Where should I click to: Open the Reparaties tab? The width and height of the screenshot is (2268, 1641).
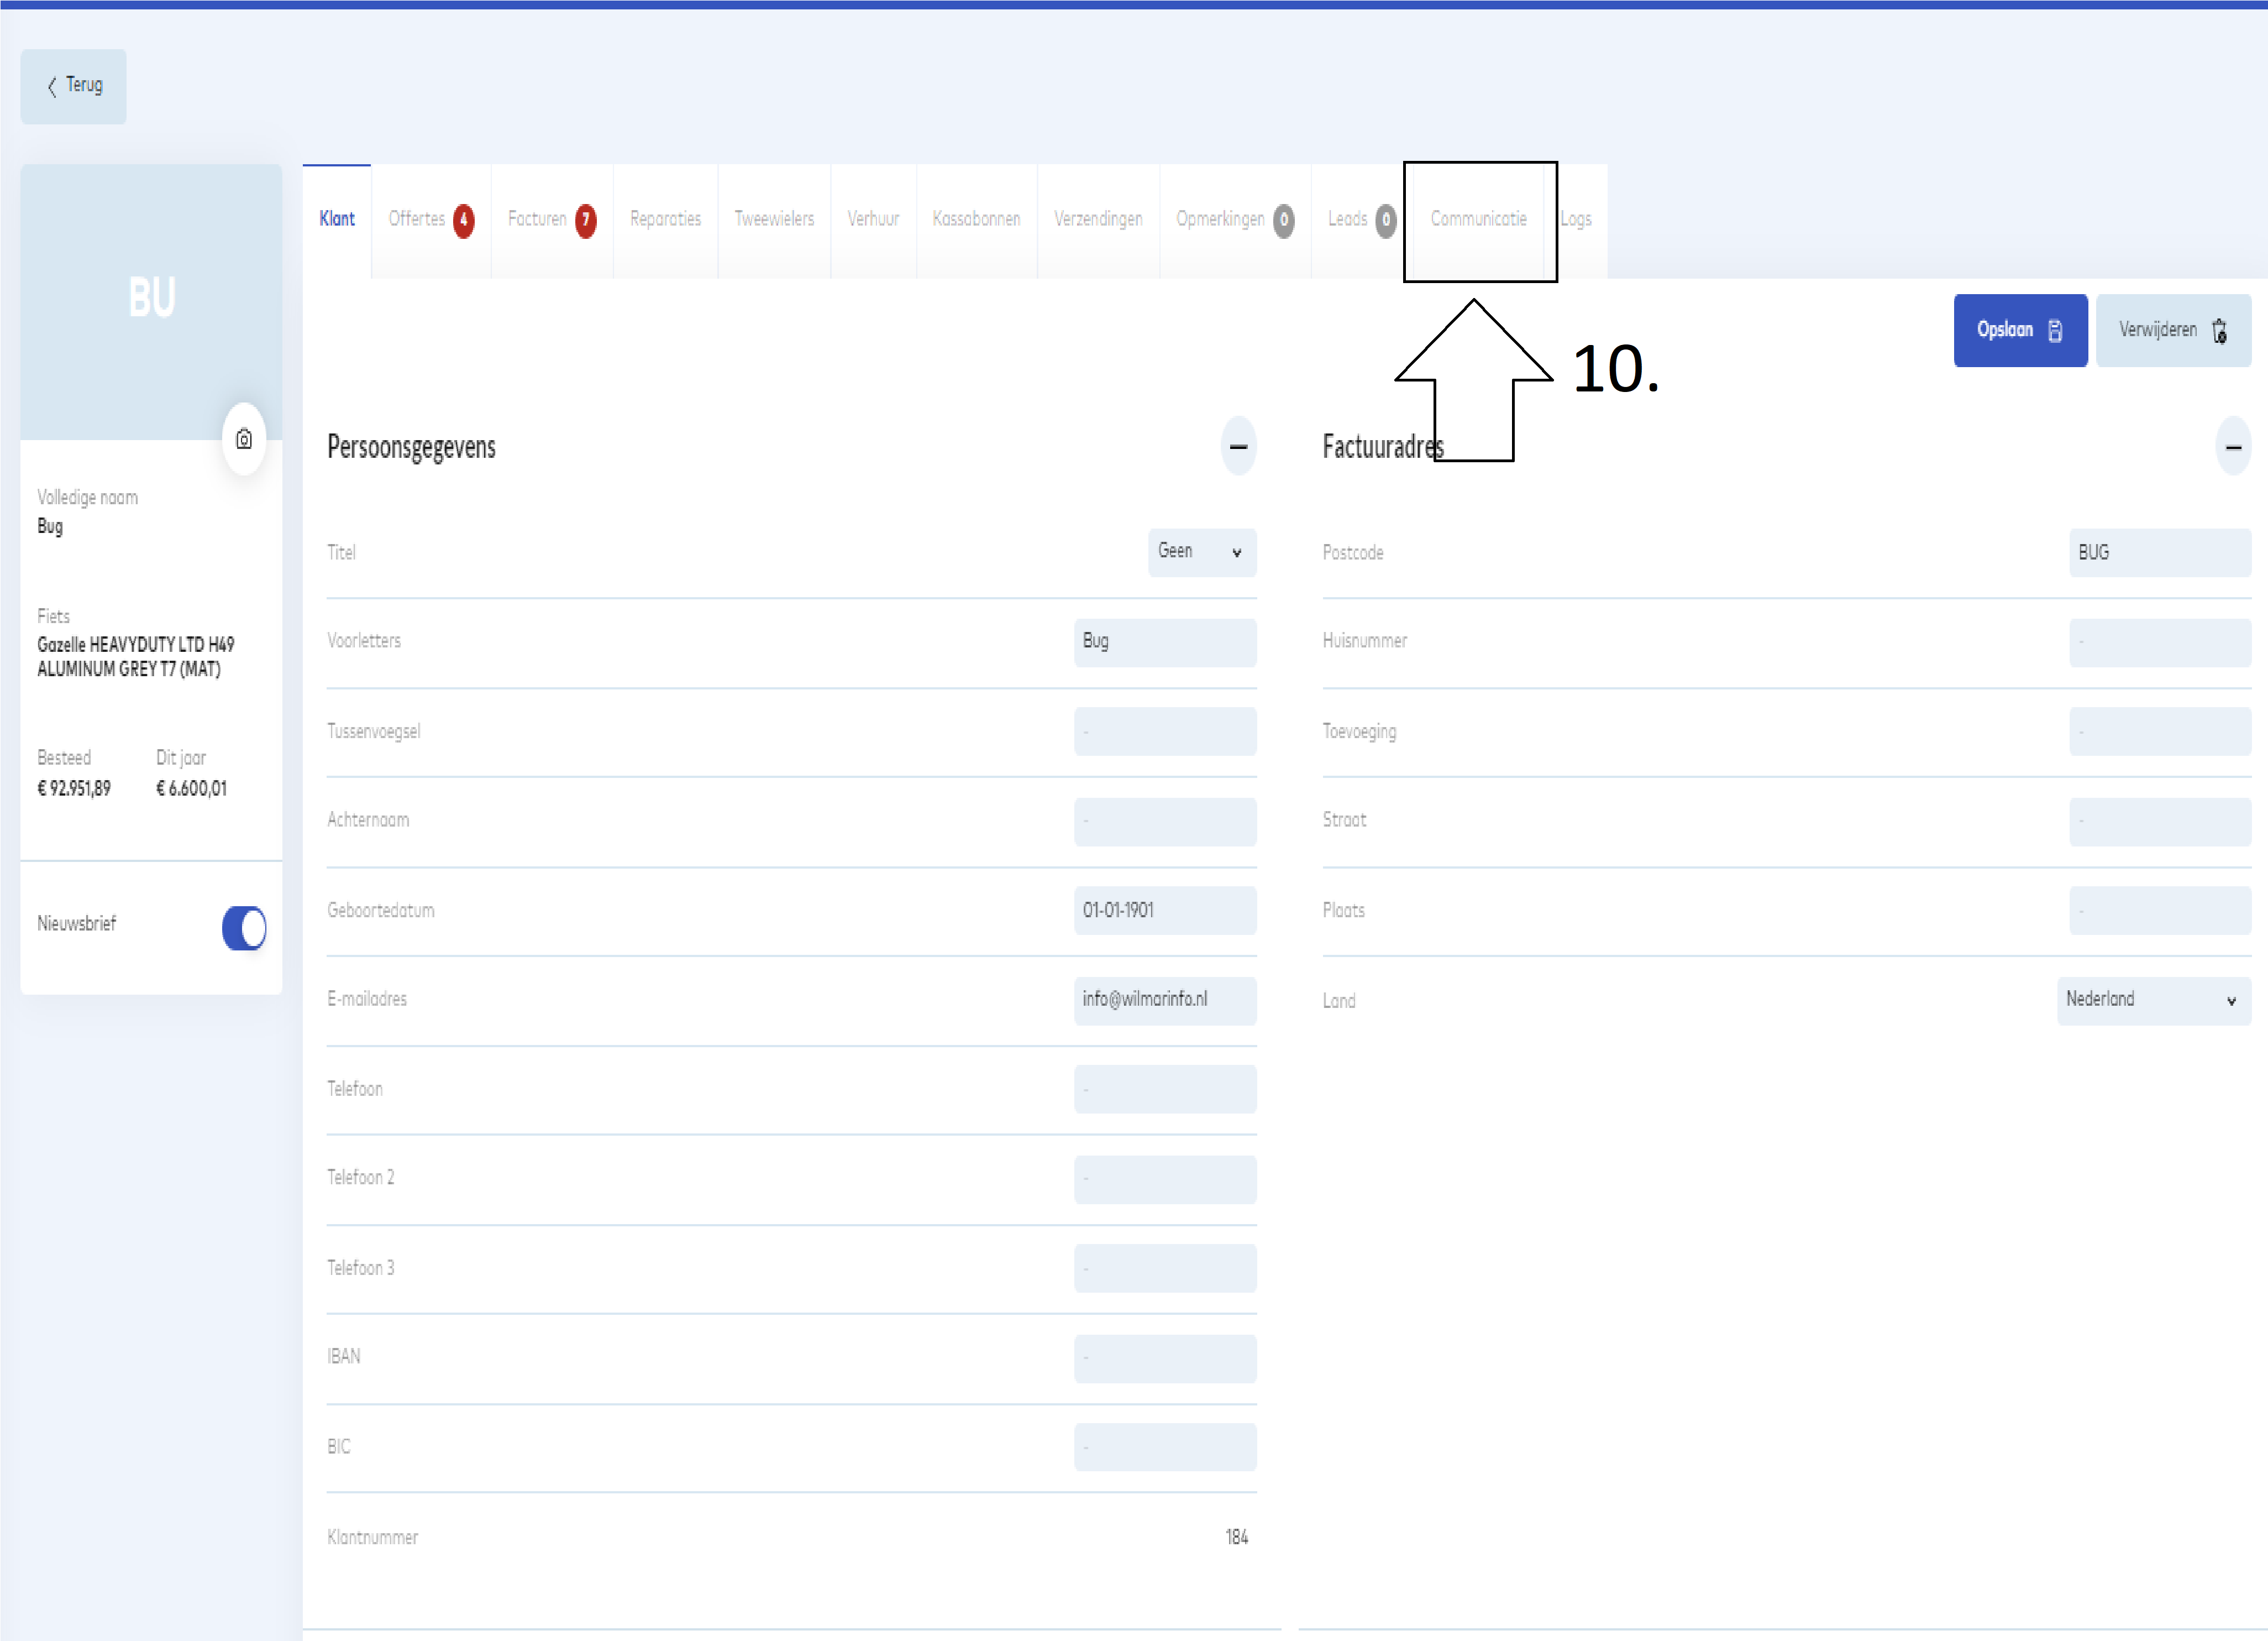click(665, 219)
